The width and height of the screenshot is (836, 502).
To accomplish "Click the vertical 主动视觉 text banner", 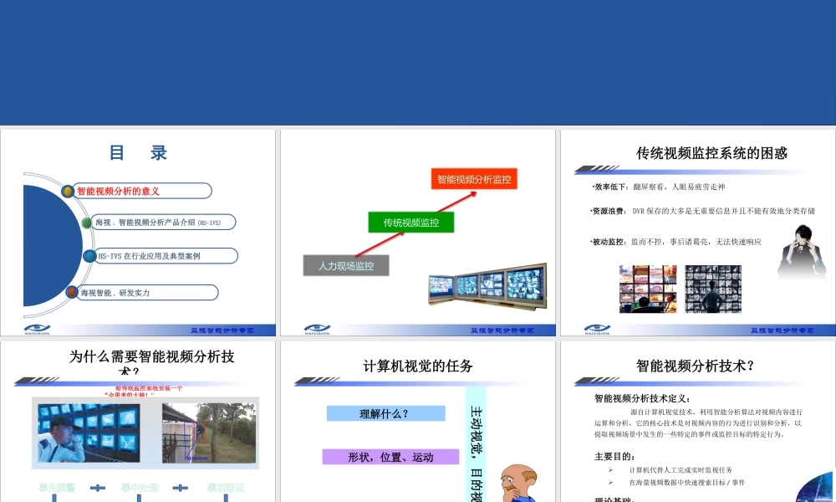I will pos(476,444).
